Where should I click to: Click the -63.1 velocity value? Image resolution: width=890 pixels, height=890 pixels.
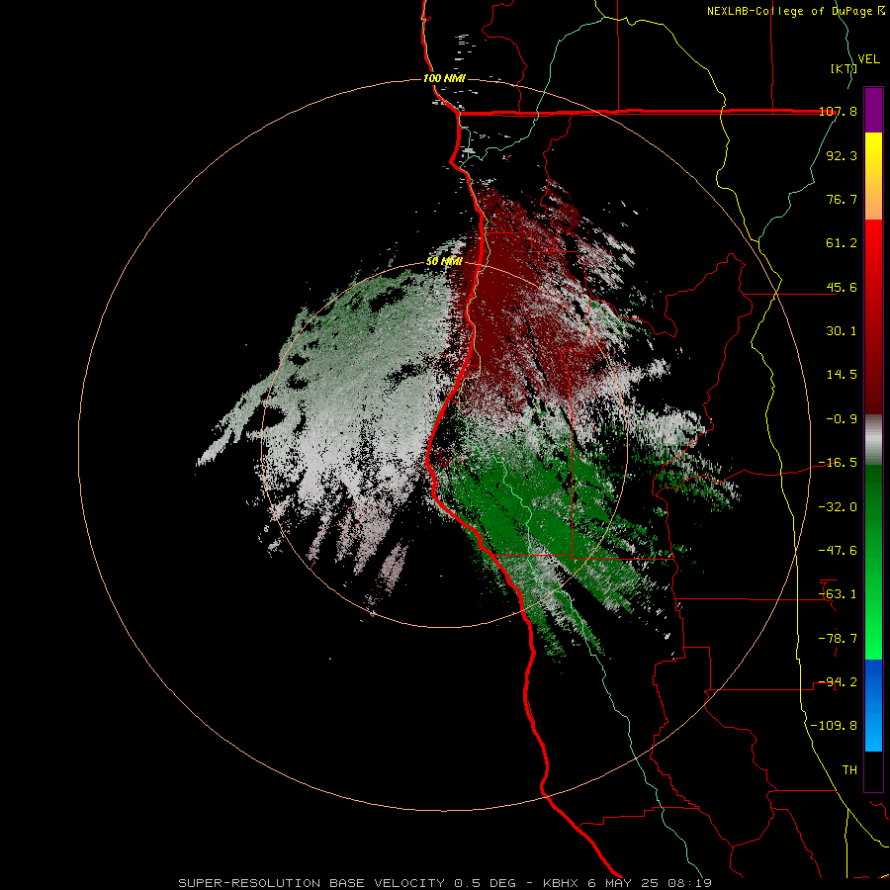pyautogui.click(x=838, y=594)
